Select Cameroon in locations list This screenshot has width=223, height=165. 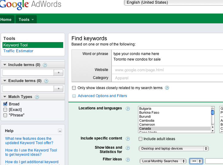tap(175, 124)
